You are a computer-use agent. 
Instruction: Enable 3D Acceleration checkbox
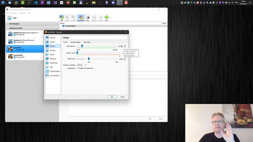77,68
